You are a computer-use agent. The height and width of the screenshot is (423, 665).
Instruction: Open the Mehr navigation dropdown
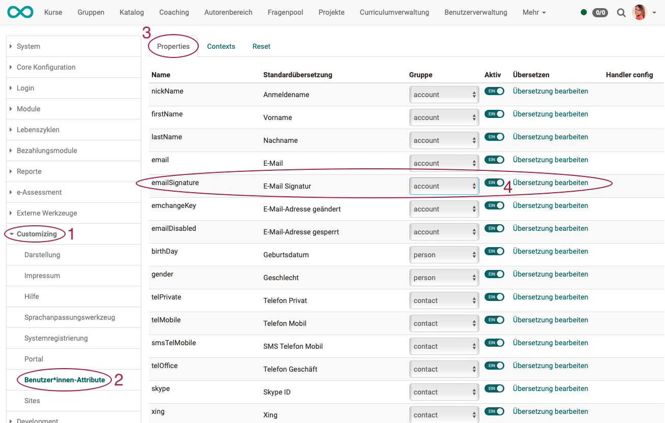pos(534,12)
